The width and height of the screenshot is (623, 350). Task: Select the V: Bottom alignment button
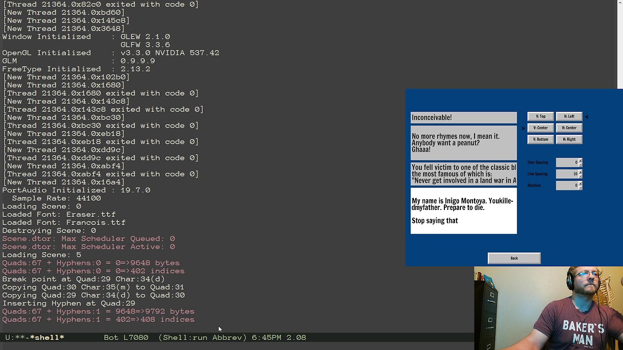[x=540, y=140]
